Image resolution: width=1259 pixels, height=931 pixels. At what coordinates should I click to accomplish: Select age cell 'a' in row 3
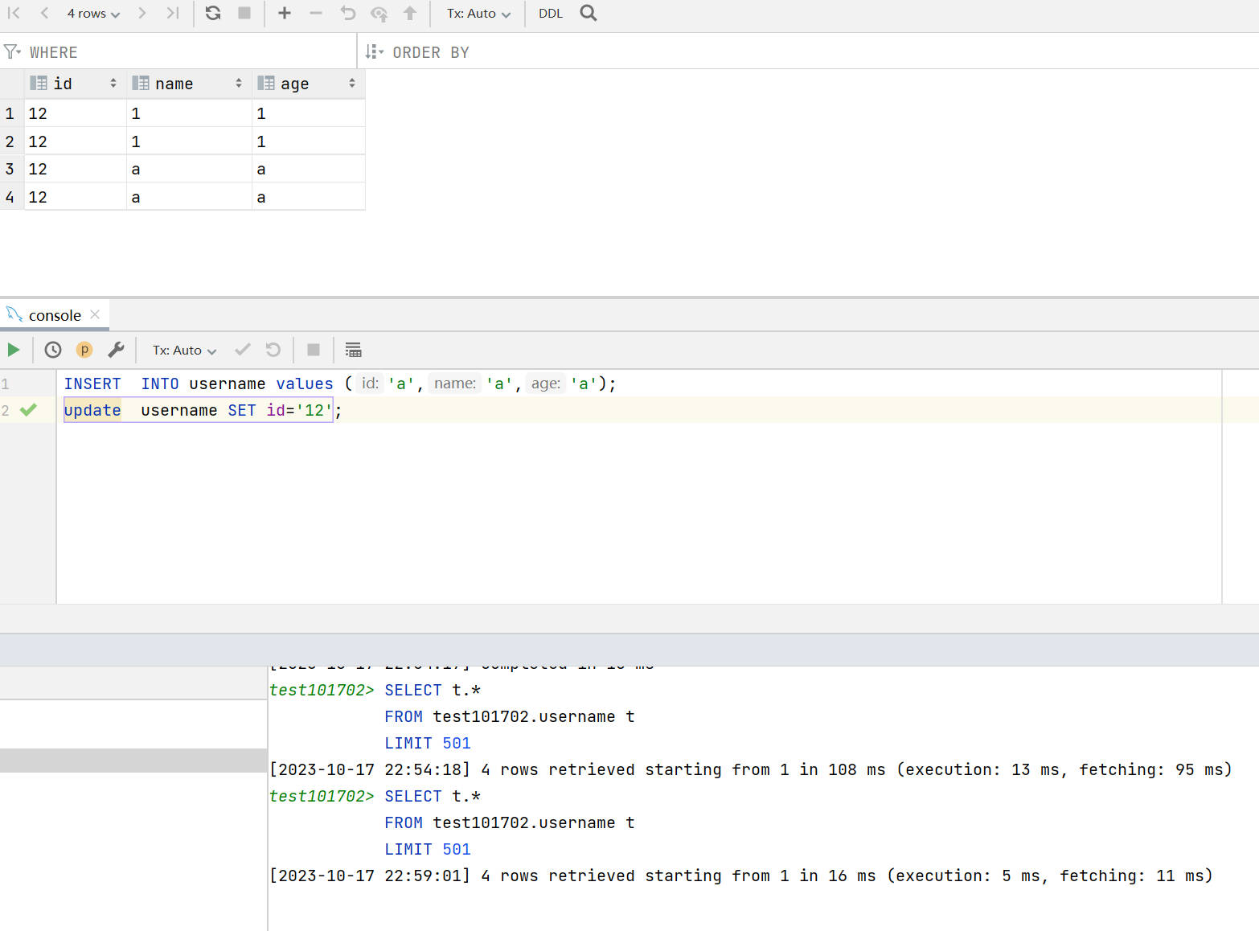(x=309, y=169)
